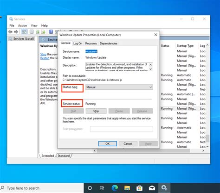The width and height of the screenshot is (220, 193).
Task: Click the services list vertical scroll up arrow
Action: coord(207,45)
